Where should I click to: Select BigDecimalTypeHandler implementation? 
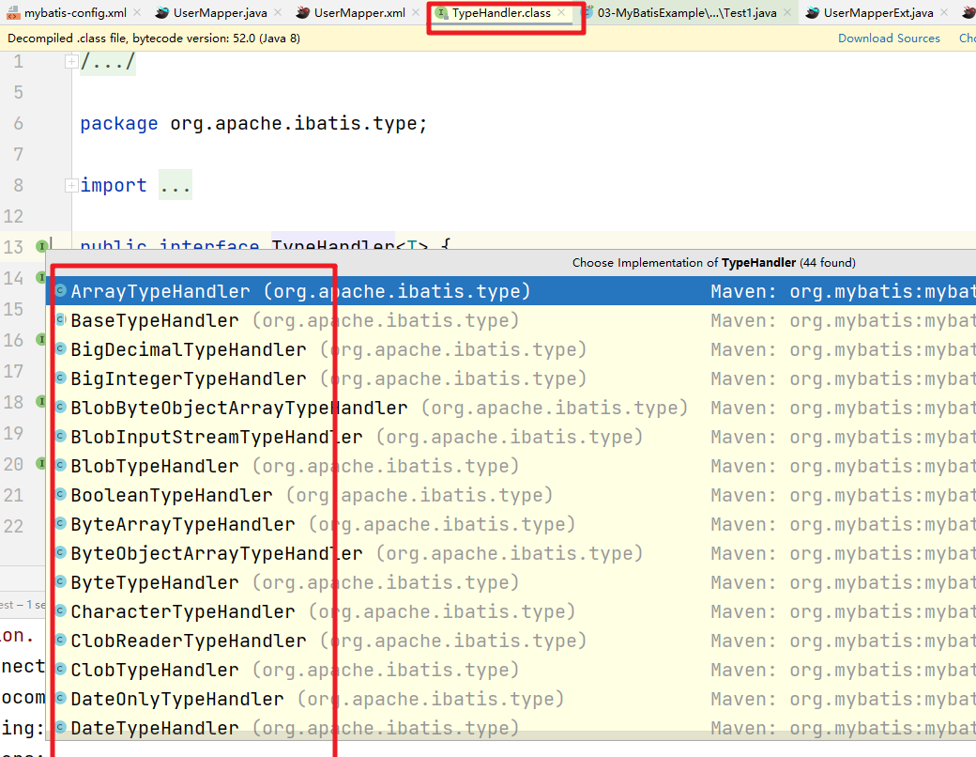click(x=511, y=349)
